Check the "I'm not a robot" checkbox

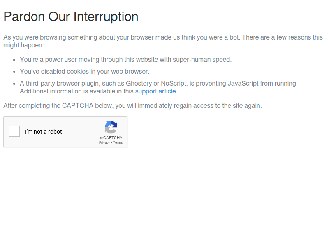(14, 131)
